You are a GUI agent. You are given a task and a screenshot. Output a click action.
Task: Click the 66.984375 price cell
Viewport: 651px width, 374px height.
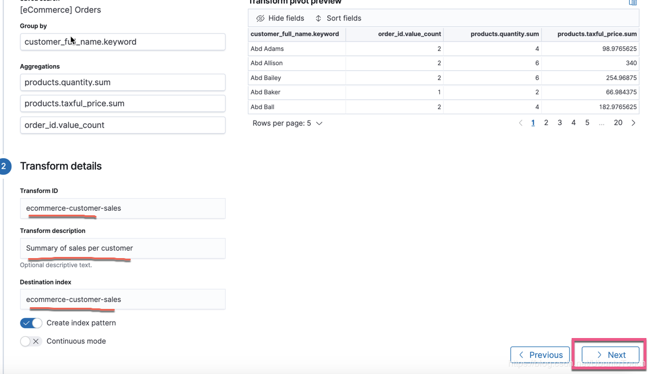pyautogui.click(x=590, y=92)
